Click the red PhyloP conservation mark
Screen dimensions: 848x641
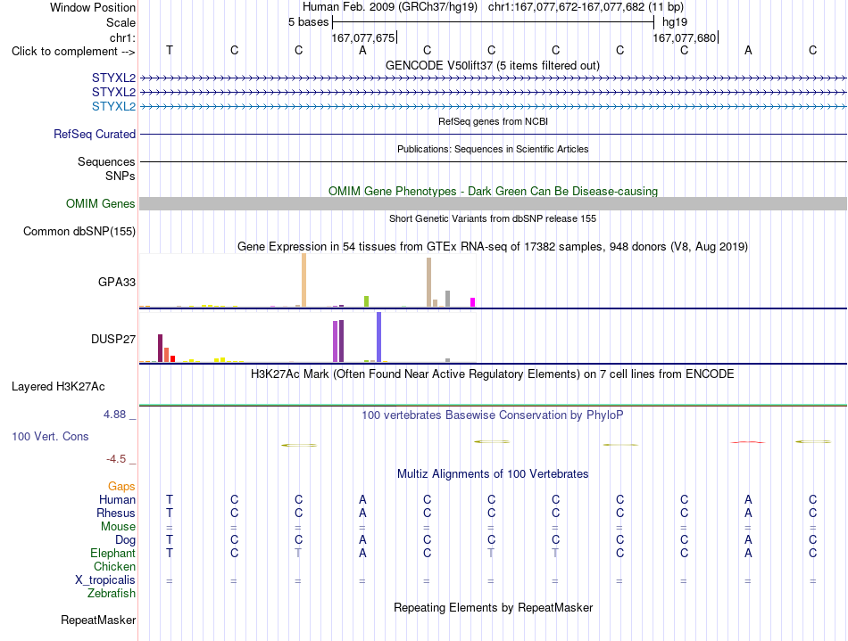pos(748,442)
